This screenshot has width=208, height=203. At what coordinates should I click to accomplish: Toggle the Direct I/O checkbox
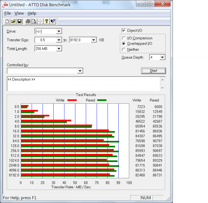coord(123,31)
